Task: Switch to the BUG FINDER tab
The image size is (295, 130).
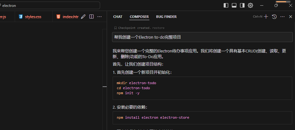Action: [166, 17]
